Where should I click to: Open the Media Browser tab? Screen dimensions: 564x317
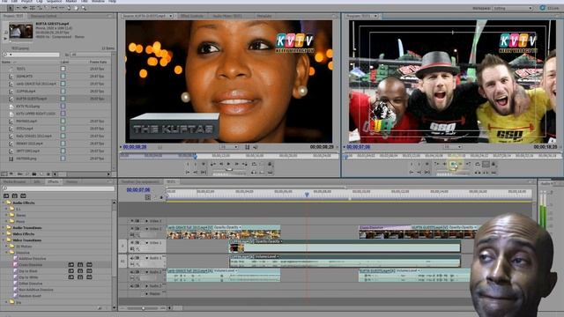pyautogui.click(x=15, y=181)
